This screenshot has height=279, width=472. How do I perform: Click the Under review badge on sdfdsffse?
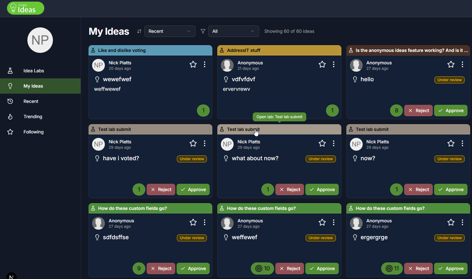pos(192,238)
